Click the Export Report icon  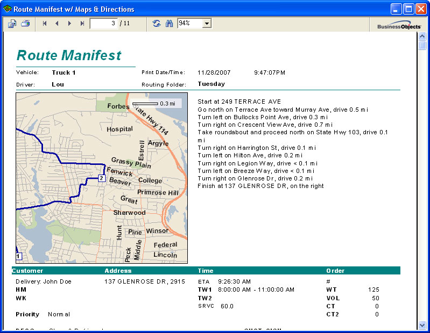coord(12,24)
